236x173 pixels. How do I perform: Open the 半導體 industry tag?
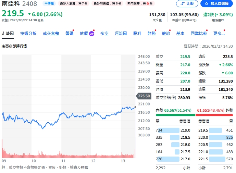point(49,3)
